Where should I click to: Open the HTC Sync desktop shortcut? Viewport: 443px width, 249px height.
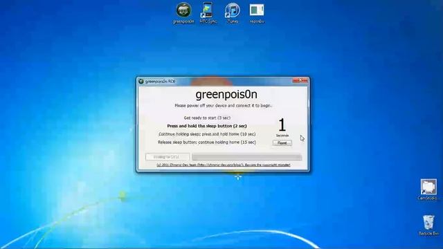click(208, 13)
